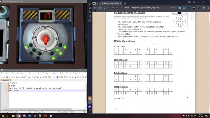Add a sidebar item with plus button

pyautogui.click(x=90, y=102)
